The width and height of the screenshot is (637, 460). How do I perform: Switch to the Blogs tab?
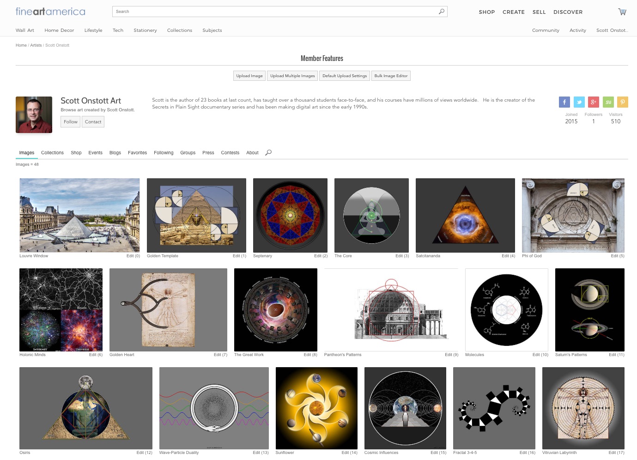click(x=115, y=153)
